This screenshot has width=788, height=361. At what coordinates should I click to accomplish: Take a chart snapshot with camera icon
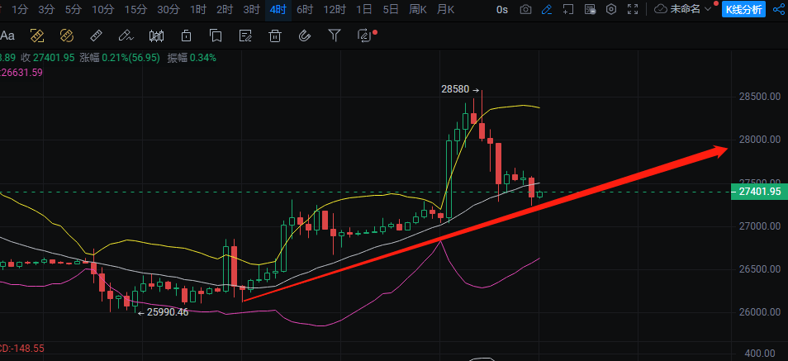pyautogui.click(x=525, y=9)
